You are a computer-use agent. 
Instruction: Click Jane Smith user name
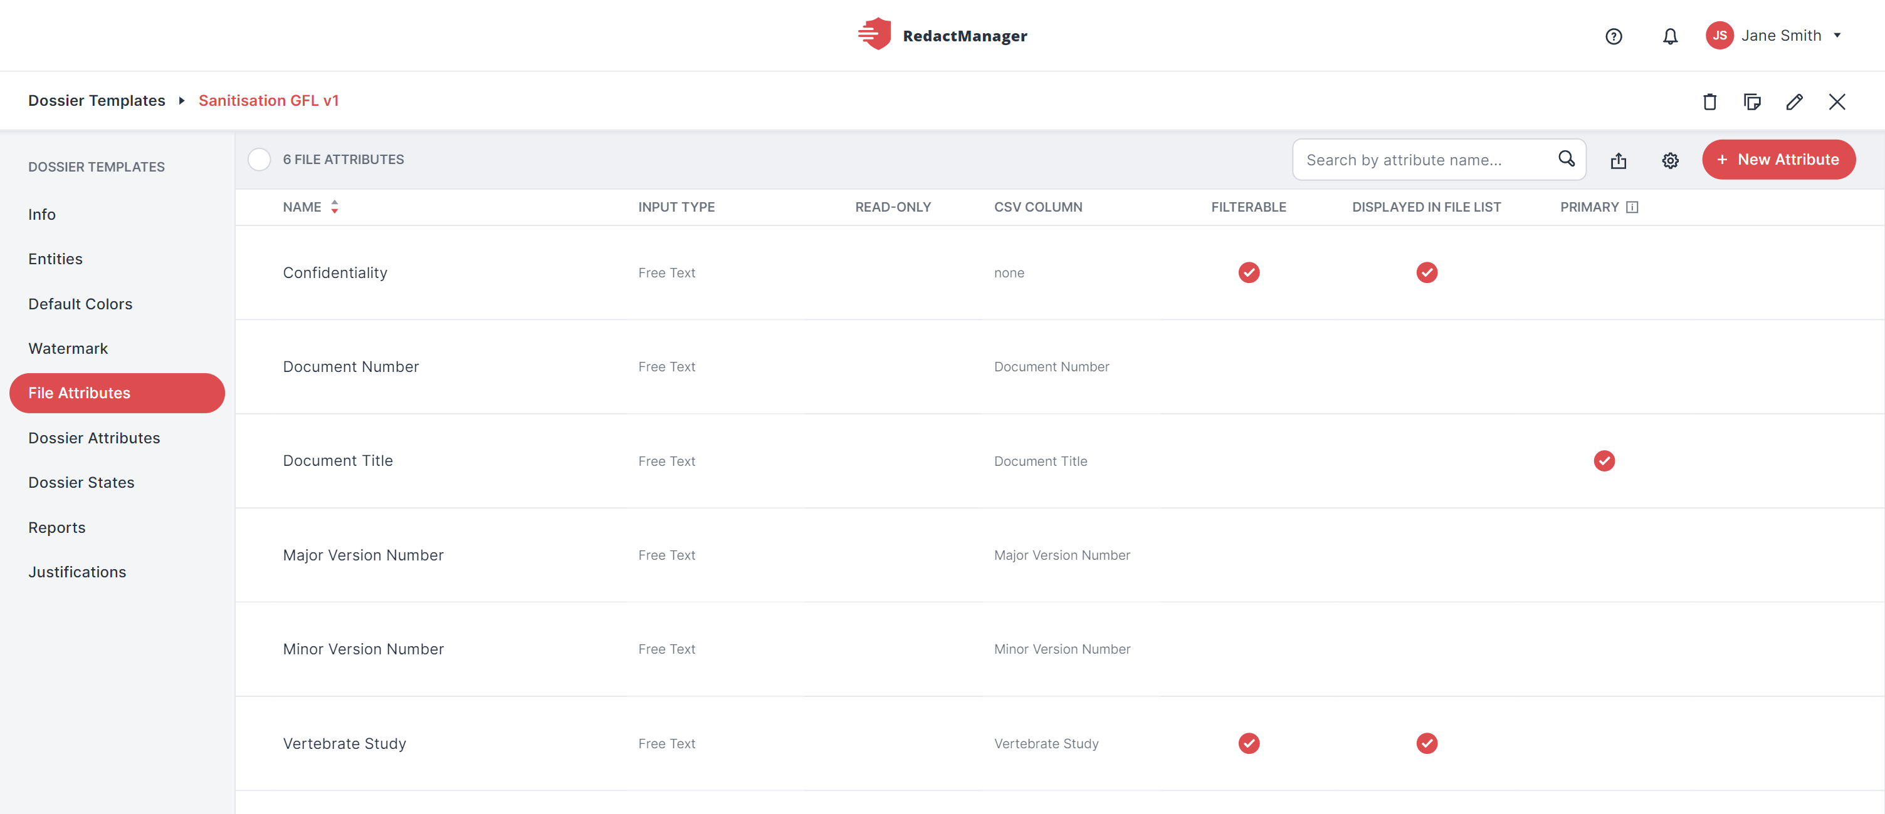point(1781,35)
